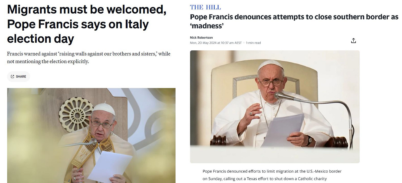Click the SHARE button under the subheading
This screenshot has width=402, height=183.
[18, 77]
